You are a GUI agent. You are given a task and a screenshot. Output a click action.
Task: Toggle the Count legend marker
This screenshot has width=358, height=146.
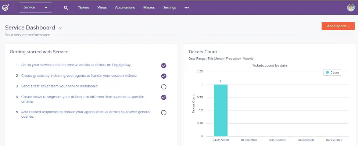click(327, 72)
